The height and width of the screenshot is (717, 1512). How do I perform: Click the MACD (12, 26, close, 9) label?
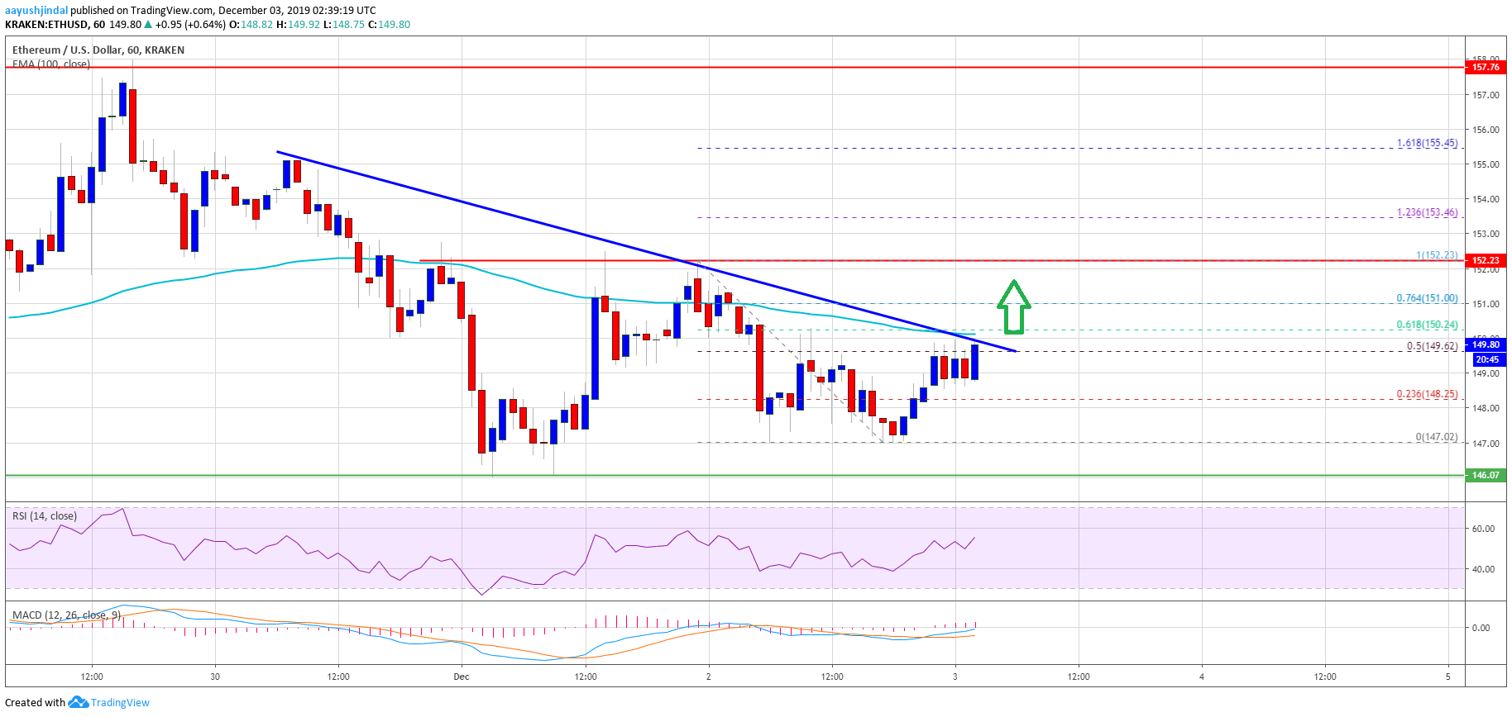click(67, 615)
